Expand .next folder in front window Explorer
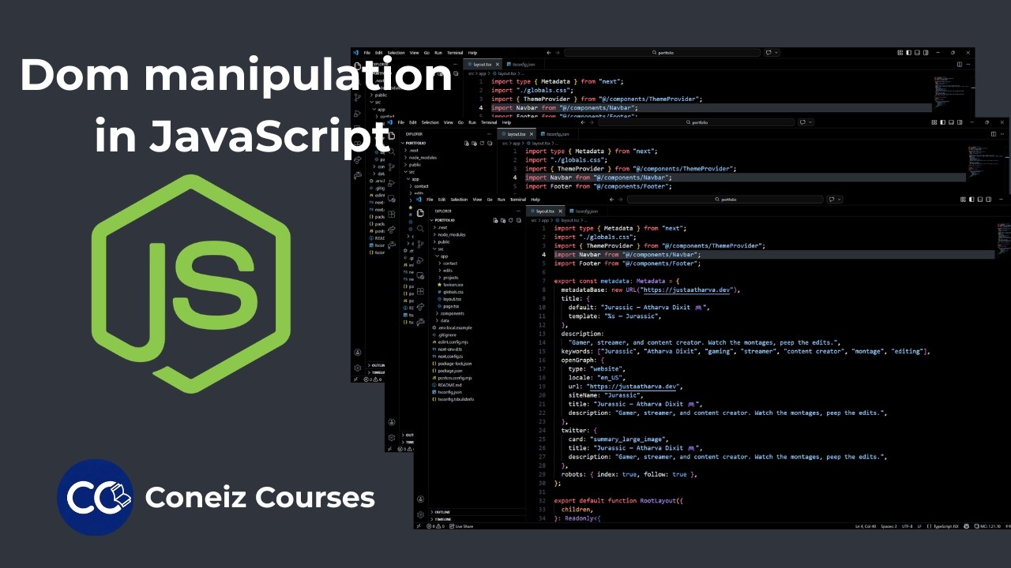1011x568 pixels. 442,227
